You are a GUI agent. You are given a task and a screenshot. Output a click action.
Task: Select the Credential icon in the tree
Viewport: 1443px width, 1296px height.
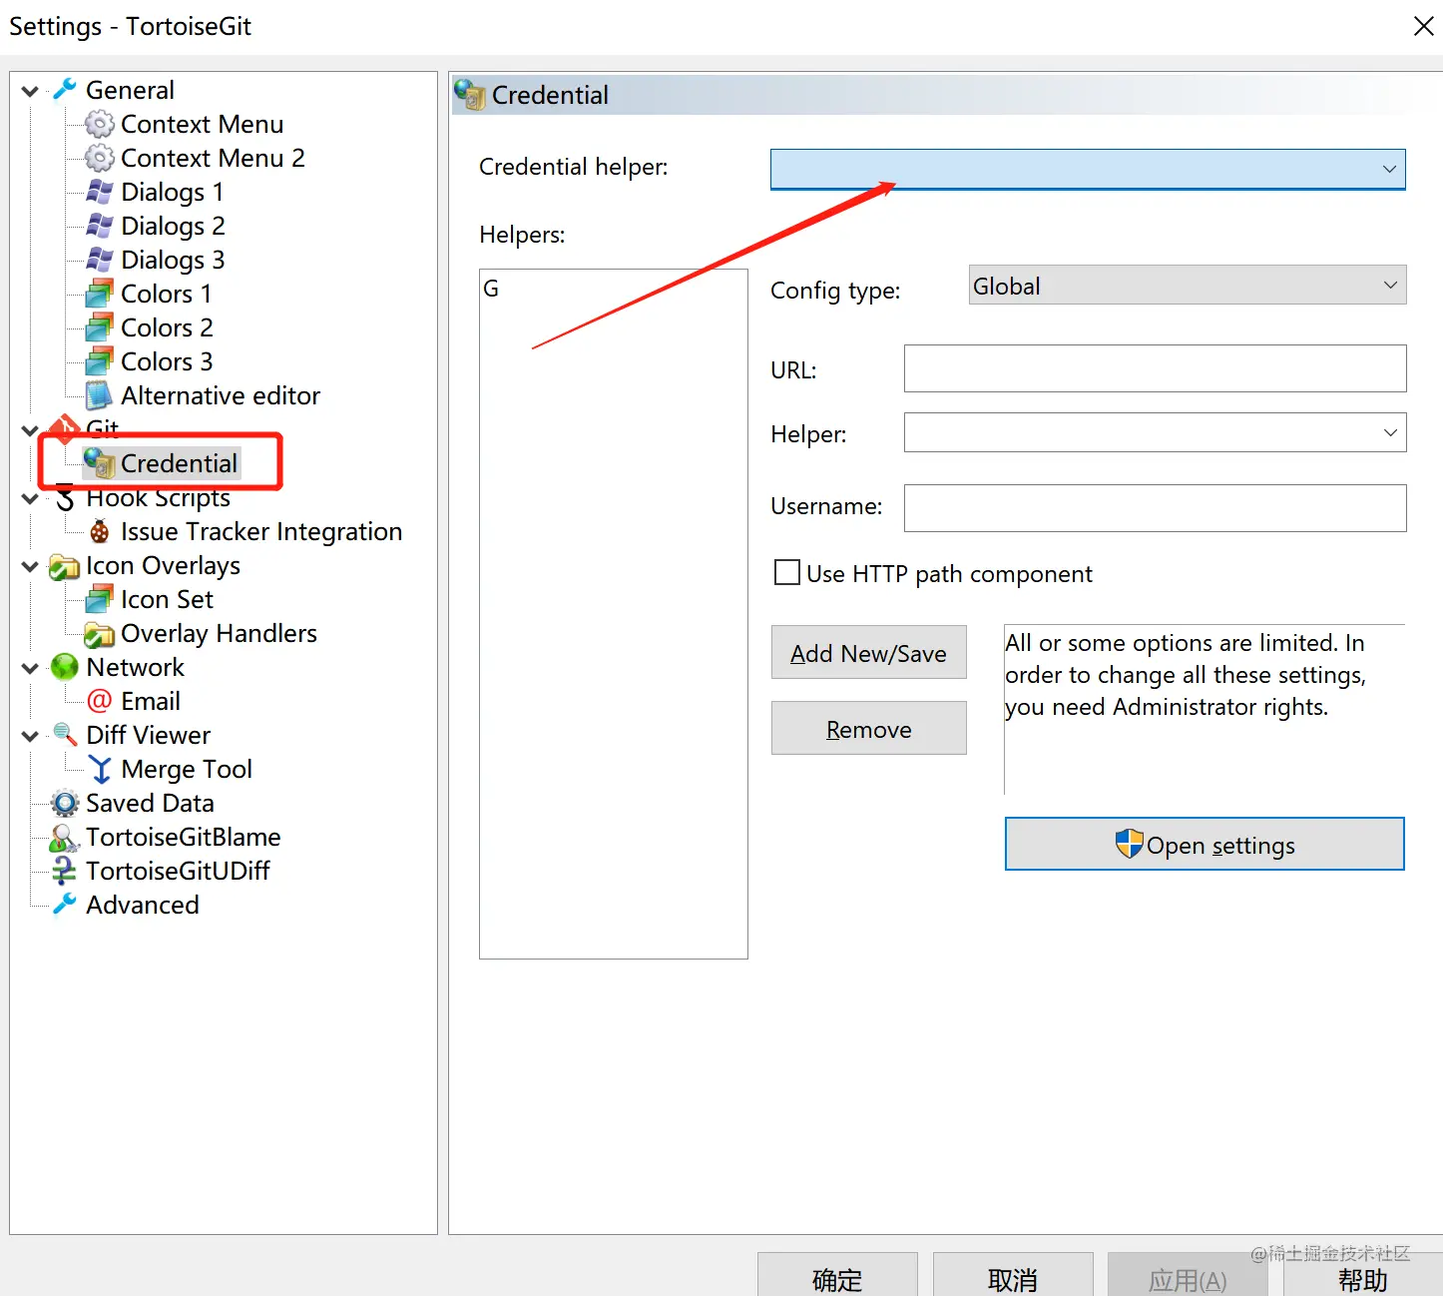(99, 463)
